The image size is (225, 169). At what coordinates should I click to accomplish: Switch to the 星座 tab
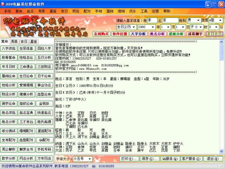34,41
